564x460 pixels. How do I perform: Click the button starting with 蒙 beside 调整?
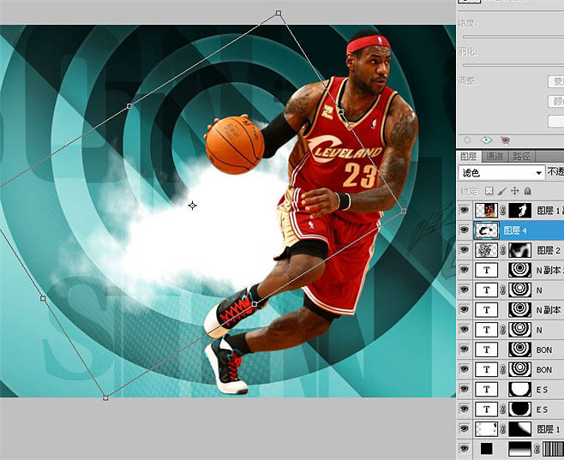coord(555,82)
